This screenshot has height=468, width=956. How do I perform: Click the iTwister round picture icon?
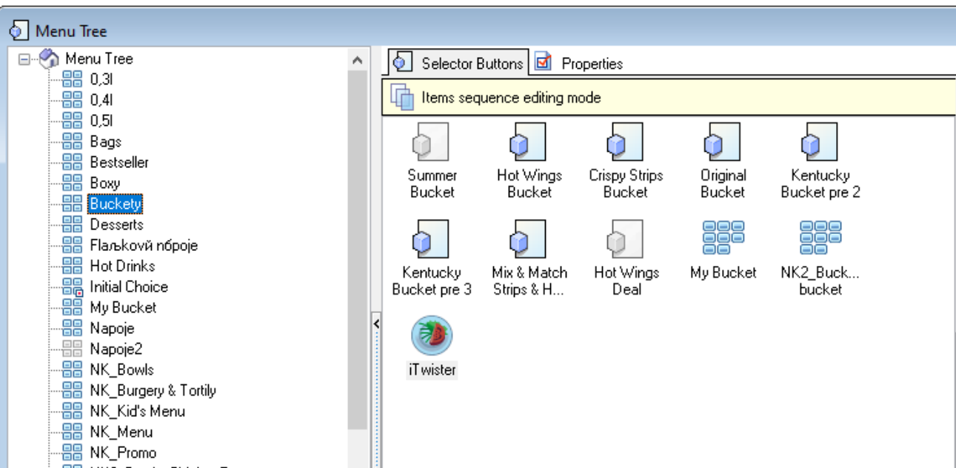(432, 335)
